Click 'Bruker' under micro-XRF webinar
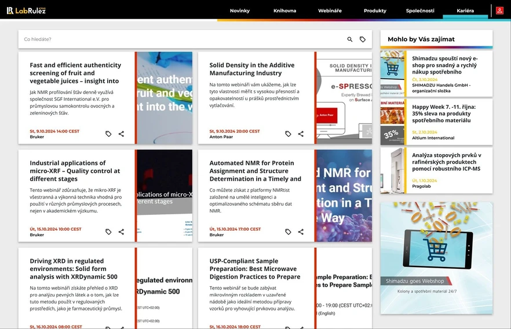Viewport: 511px width, 329px height. coord(37,235)
